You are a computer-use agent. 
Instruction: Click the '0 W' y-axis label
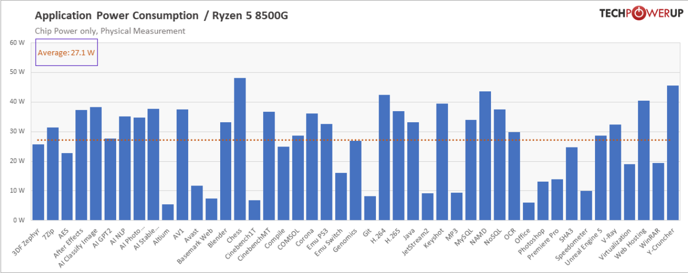point(19,220)
